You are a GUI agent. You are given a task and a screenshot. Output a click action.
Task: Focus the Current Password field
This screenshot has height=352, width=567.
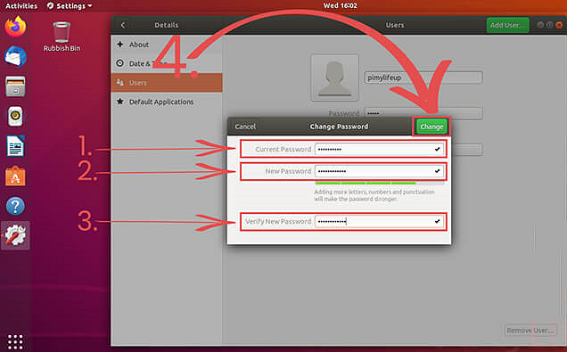379,149
